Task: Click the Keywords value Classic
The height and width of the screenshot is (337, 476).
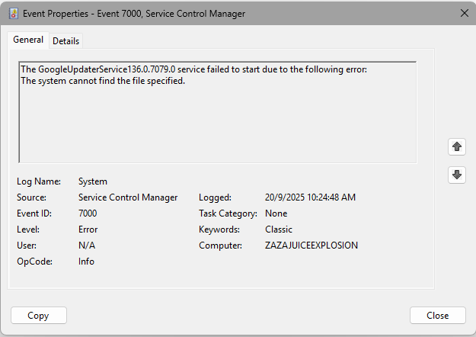Action: click(x=278, y=229)
